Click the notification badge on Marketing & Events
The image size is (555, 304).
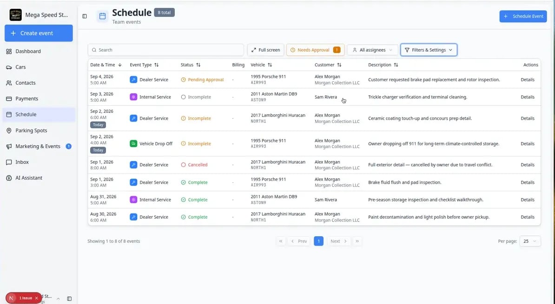pyautogui.click(x=69, y=146)
